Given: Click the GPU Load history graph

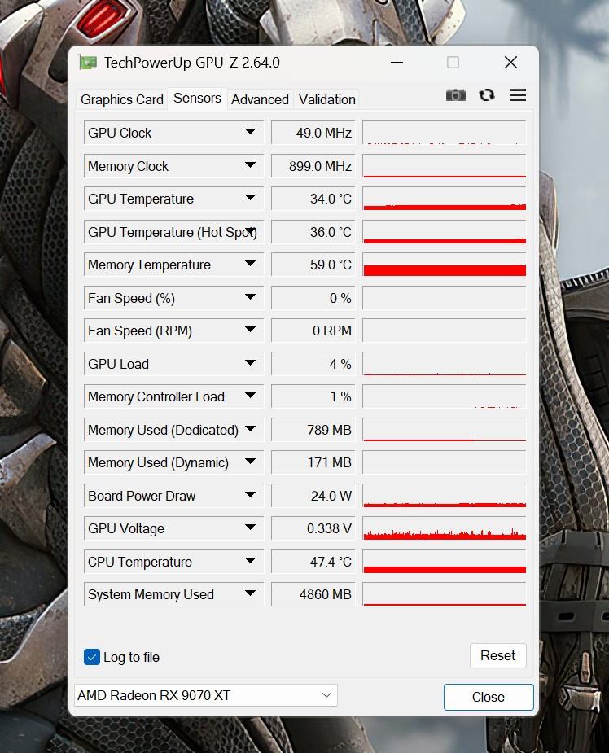Looking at the screenshot, I should click(x=445, y=364).
